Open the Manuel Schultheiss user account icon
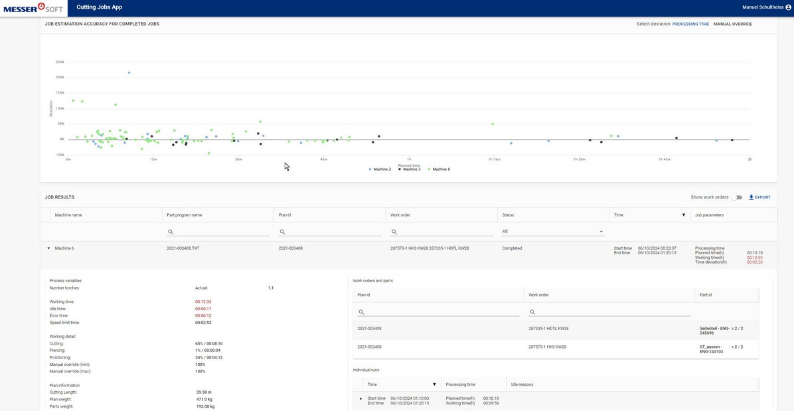This screenshot has height=411, width=794. [x=788, y=7]
